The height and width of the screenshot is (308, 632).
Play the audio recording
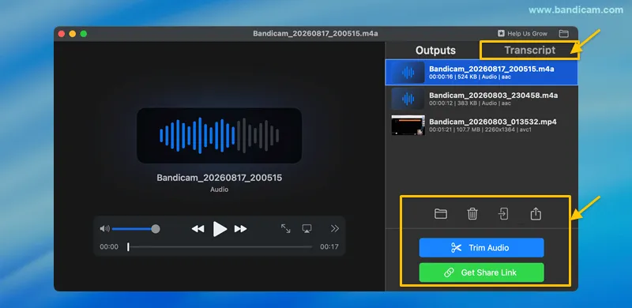point(220,229)
